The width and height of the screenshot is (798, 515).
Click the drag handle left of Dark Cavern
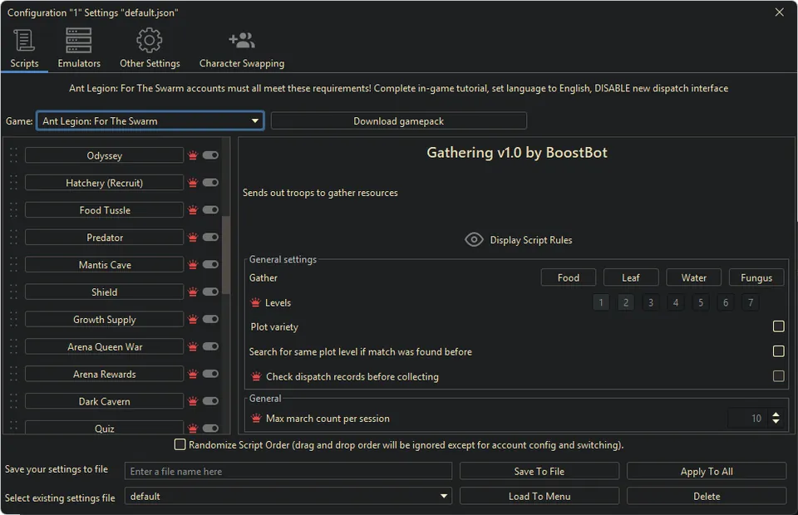pos(14,401)
